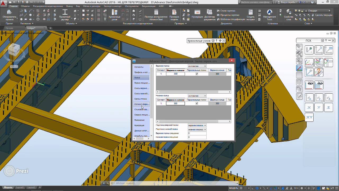Open Палитра инструментов Advance Steel
The image size is (339, 191).
[156, 15]
